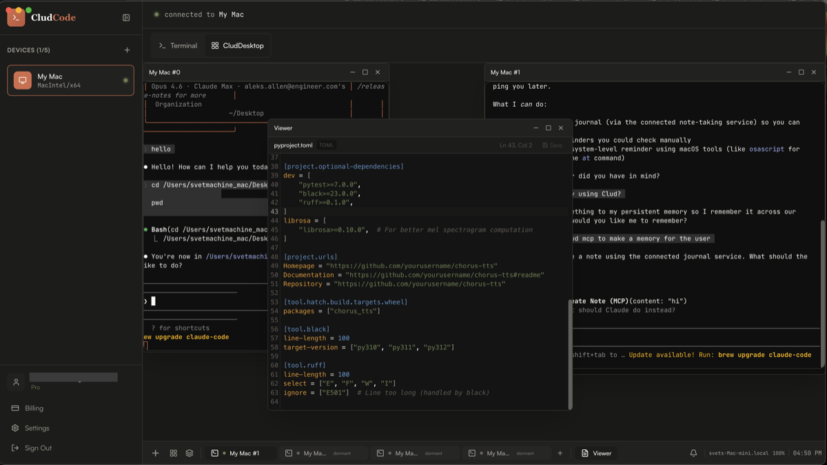Select the My Mac device card
This screenshot has width=827, height=465.
(x=69, y=81)
